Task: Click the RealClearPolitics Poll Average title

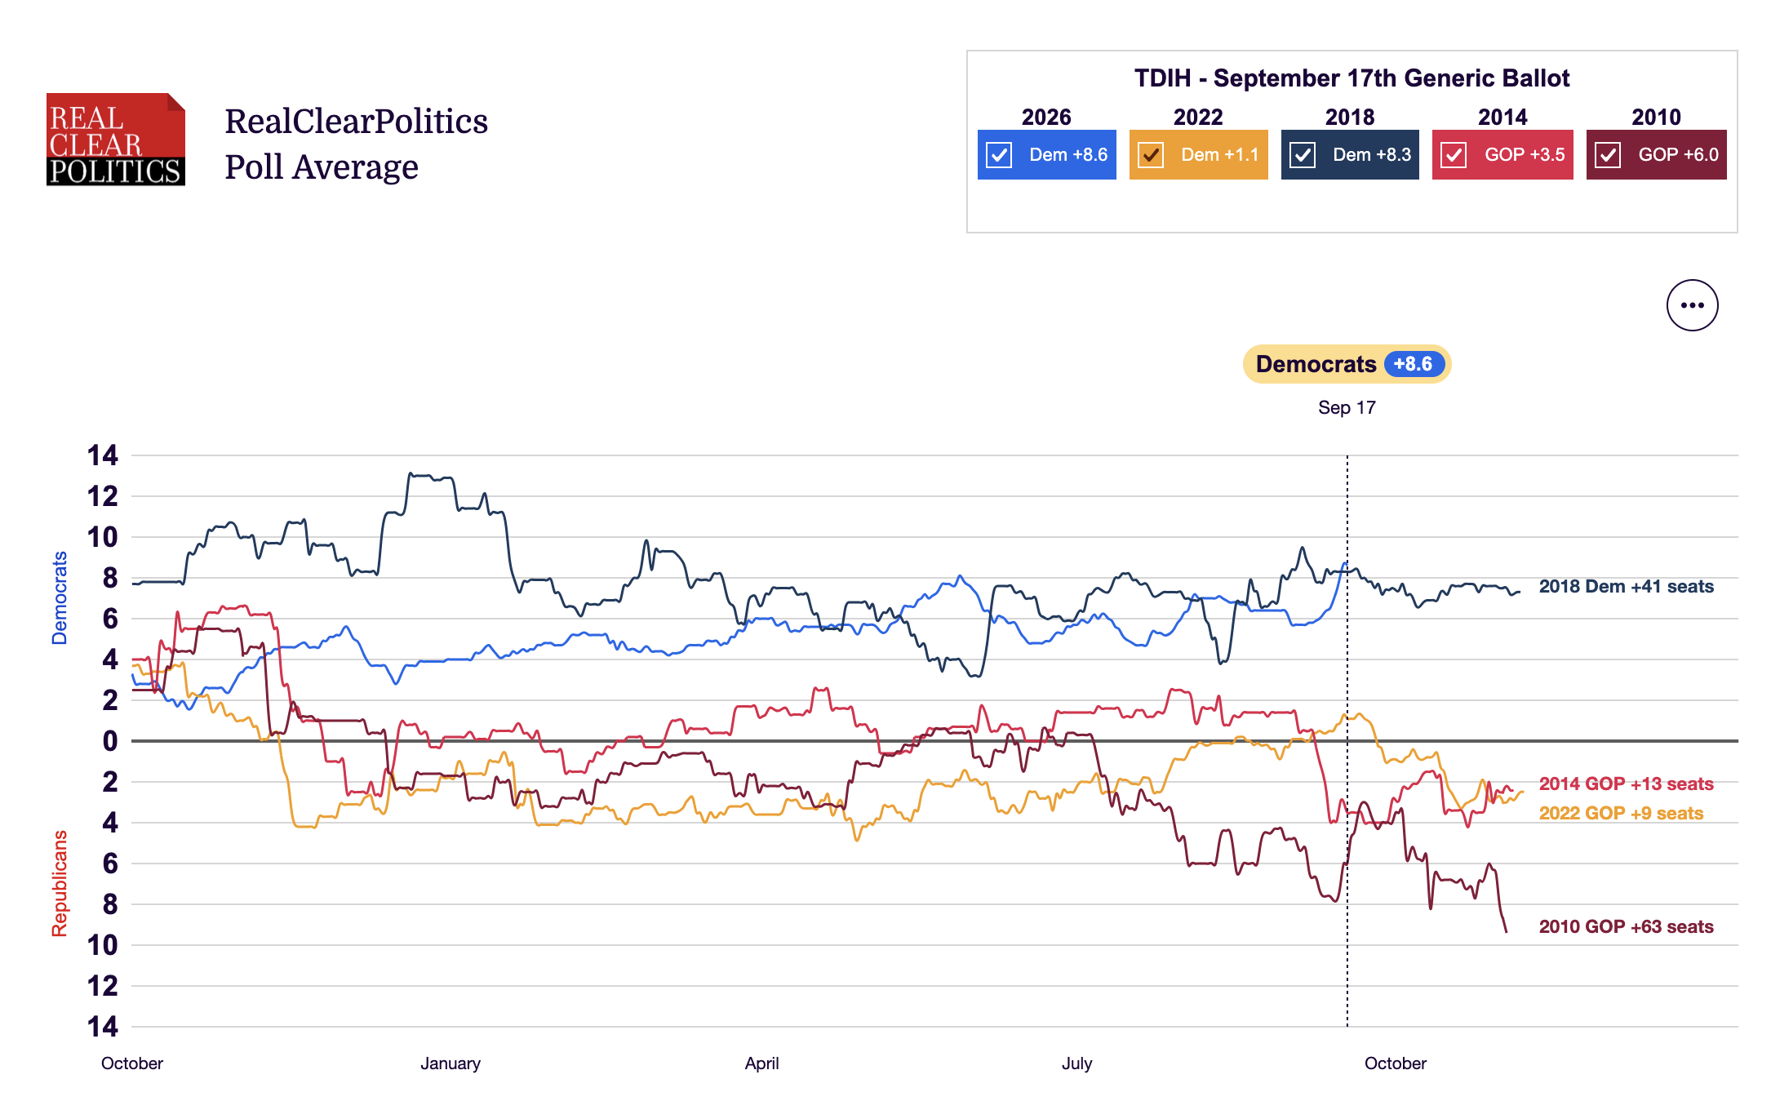Action: click(356, 144)
